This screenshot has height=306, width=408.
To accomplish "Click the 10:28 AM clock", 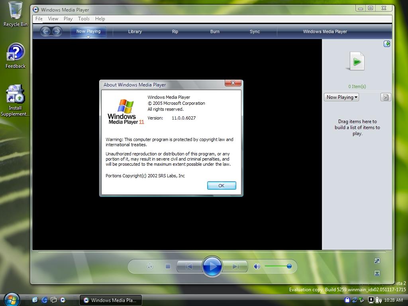I will coord(393,300).
